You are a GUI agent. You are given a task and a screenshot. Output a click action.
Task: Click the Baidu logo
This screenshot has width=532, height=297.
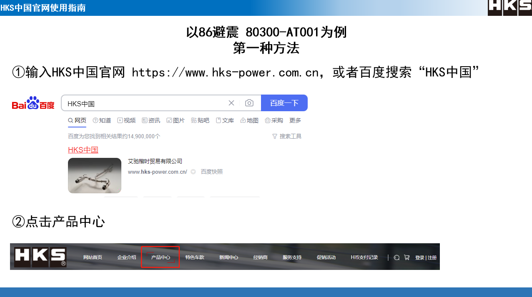[x=33, y=103]
